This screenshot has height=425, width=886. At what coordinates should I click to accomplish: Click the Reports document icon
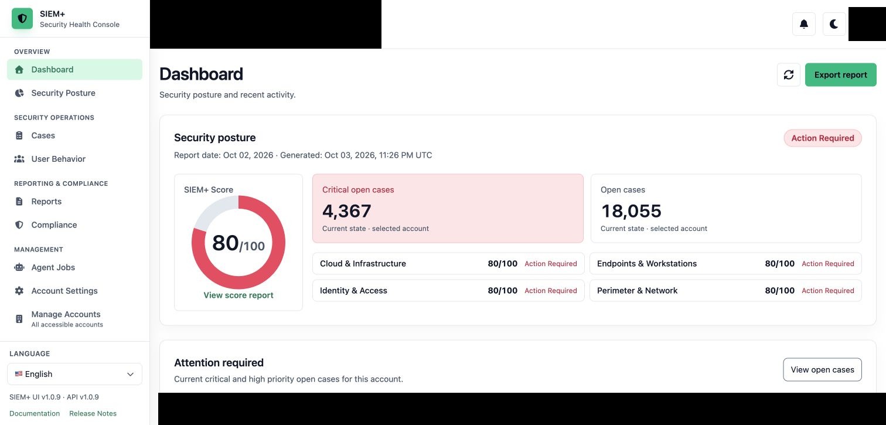click(x=19, y=202)
